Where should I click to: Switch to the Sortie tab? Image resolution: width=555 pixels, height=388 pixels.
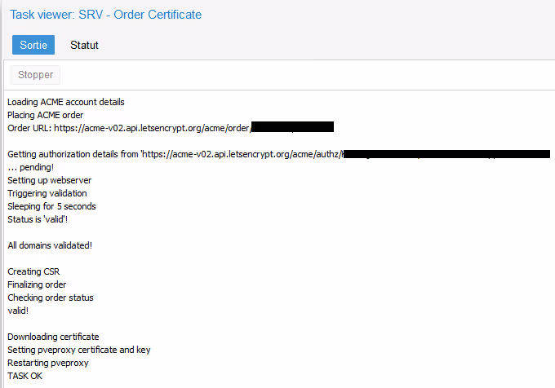point(33,45)
